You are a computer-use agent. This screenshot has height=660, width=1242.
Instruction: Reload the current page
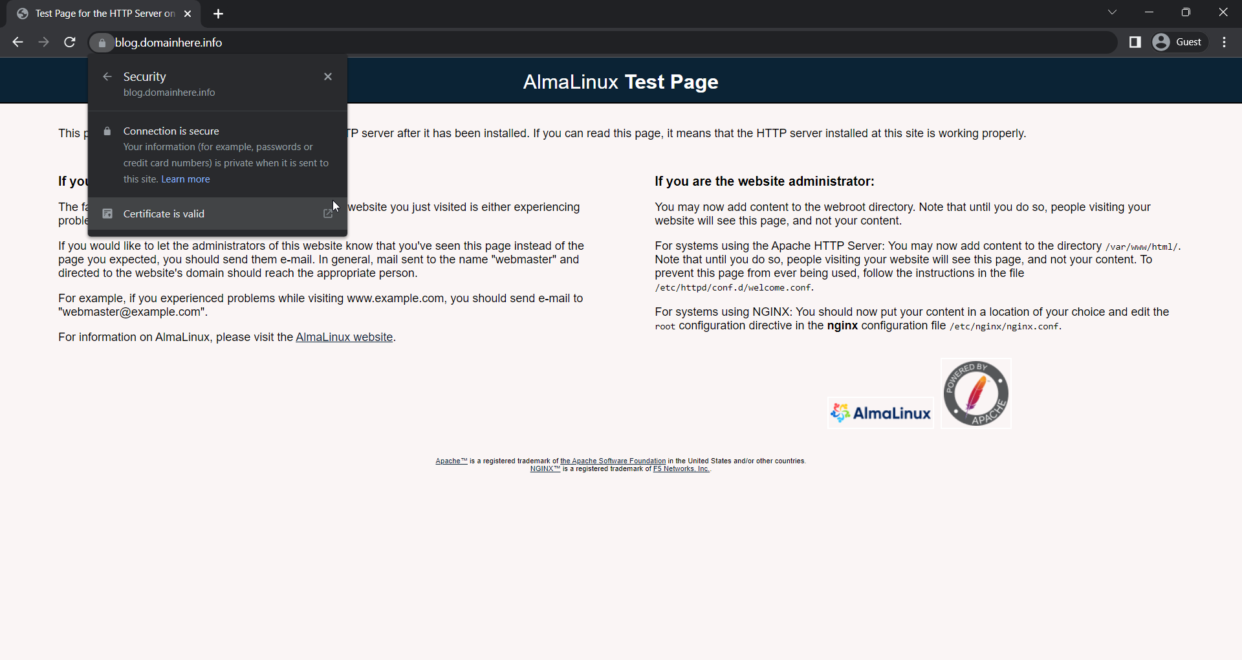tap(70, 42)
